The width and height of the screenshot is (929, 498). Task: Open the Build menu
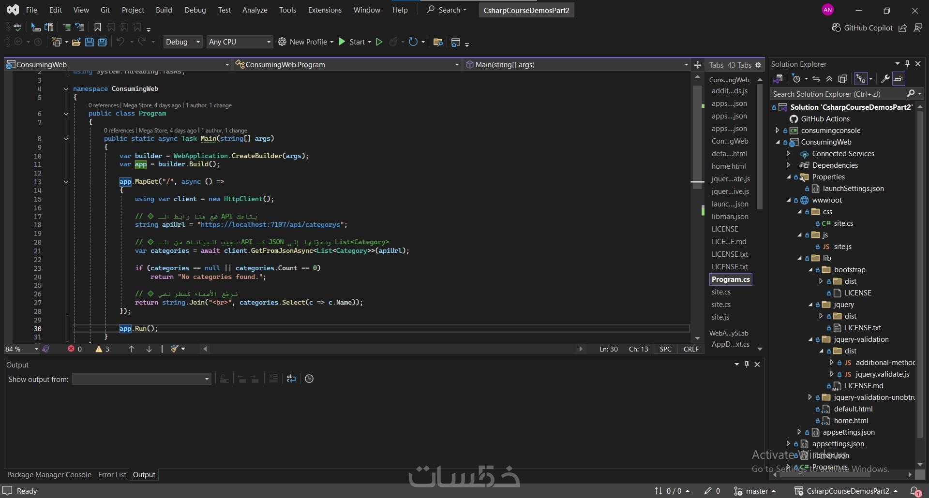[x=164, y=10]
